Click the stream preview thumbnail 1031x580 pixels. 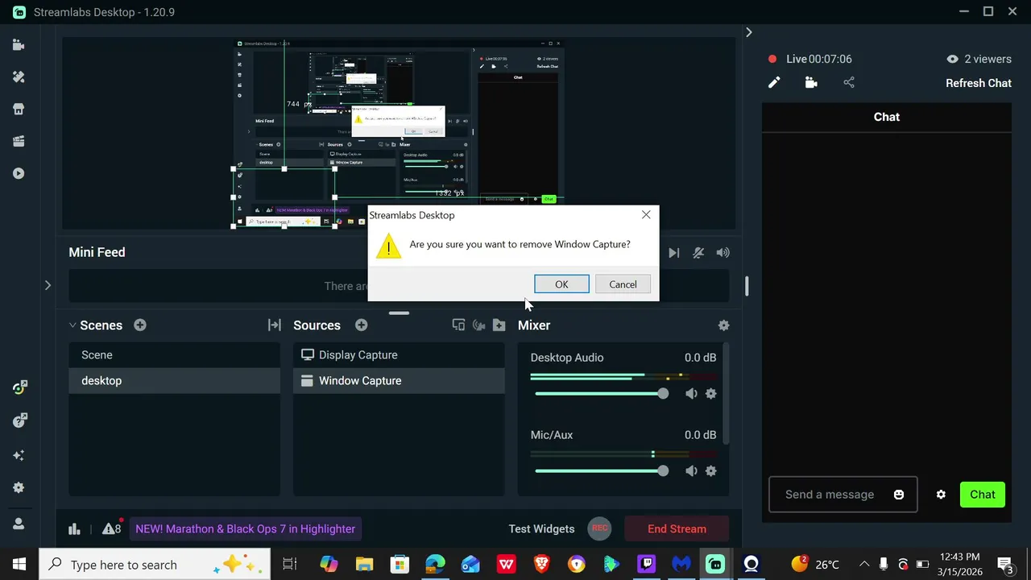[399, 133]
